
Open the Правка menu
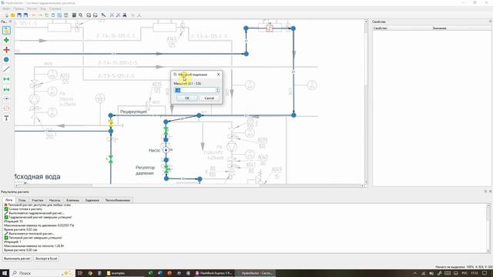tap(18, 8)
